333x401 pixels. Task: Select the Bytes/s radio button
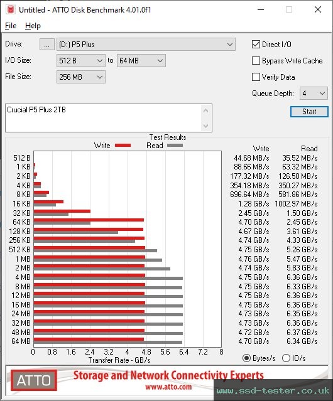coord(246,358)
